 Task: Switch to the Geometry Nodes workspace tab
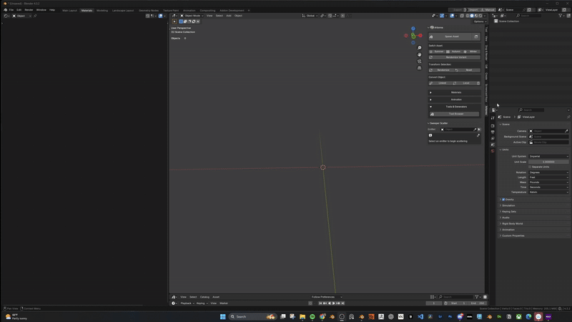(149, 10)
